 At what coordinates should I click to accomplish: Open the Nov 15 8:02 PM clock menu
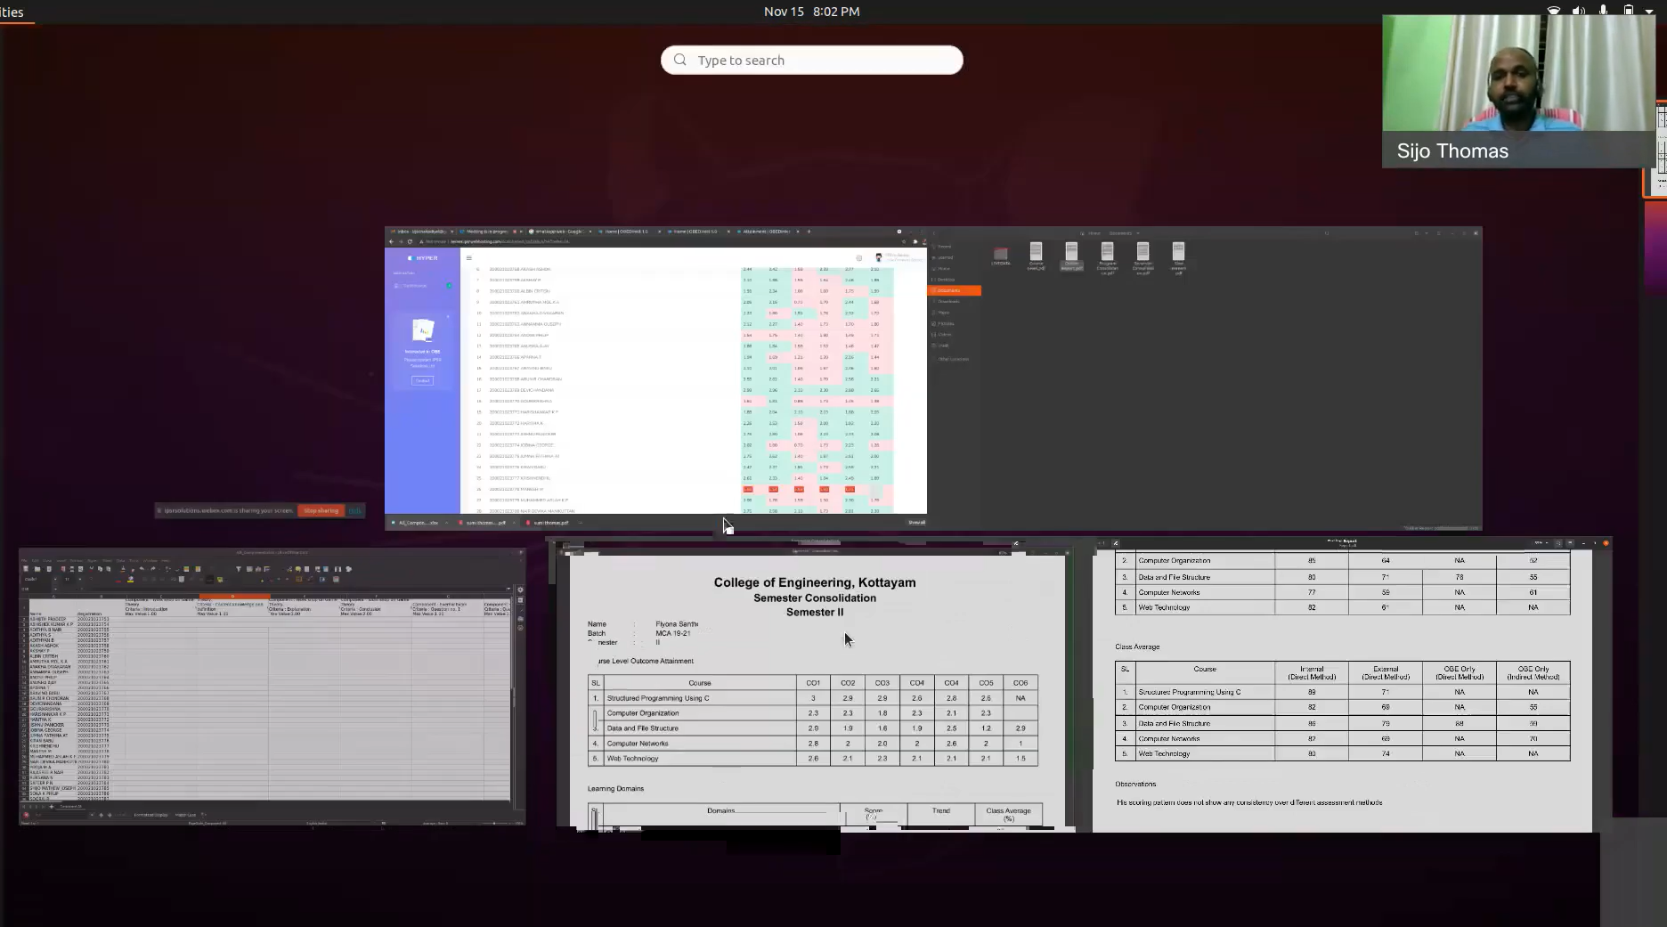(x=811, y=12)
